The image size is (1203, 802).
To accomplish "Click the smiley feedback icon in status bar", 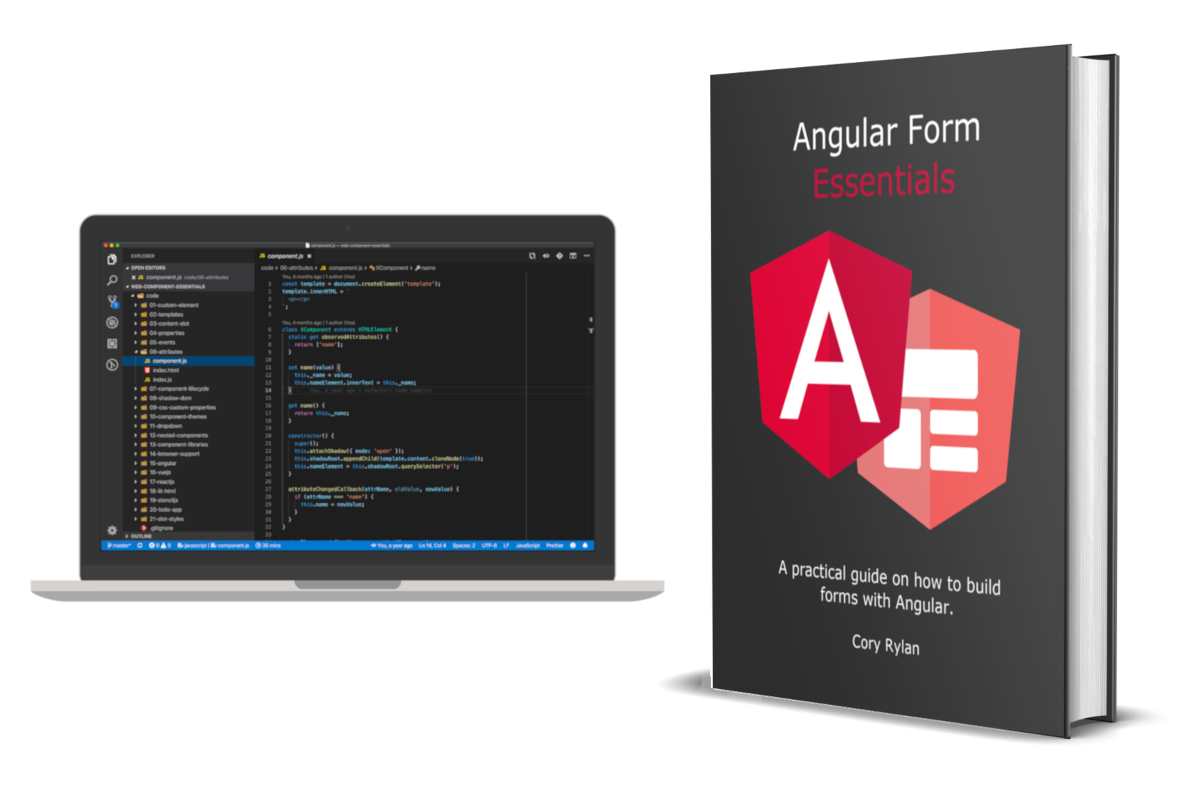I will 573,545.
